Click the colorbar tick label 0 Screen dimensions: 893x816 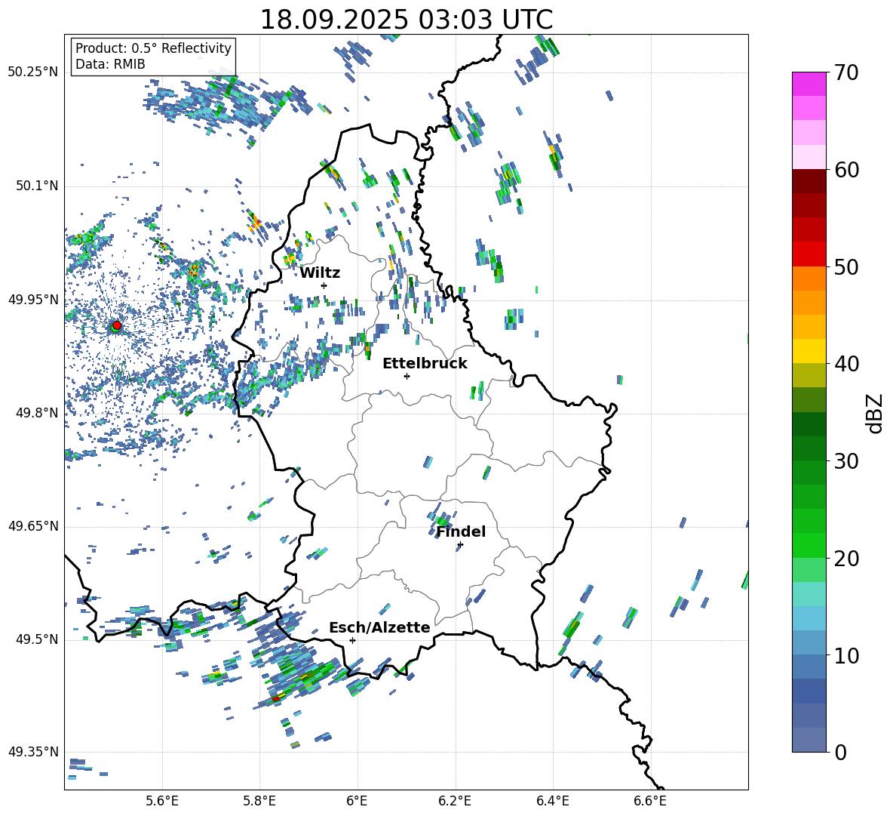pos(840,752)
